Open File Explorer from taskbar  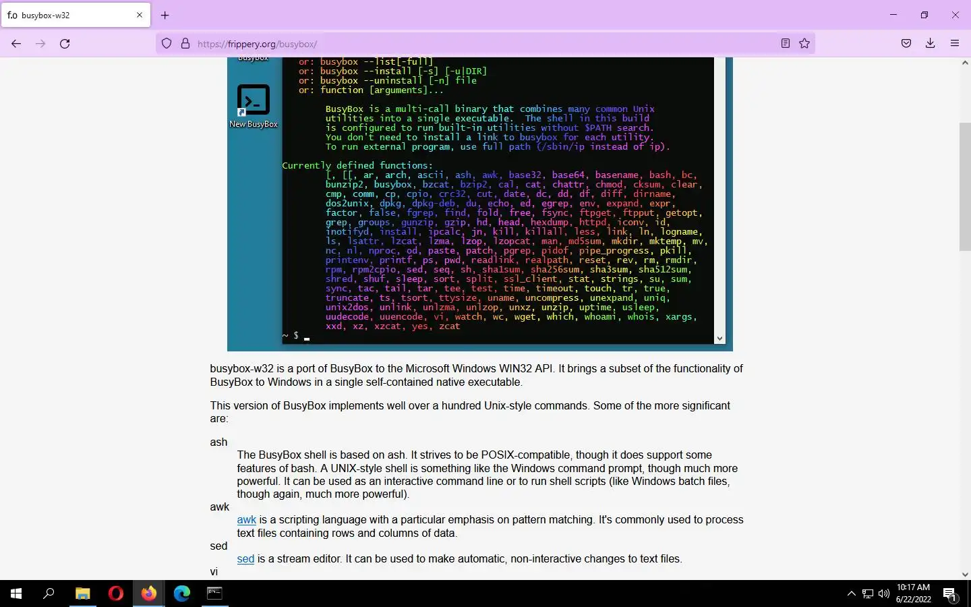coord(82,594)
